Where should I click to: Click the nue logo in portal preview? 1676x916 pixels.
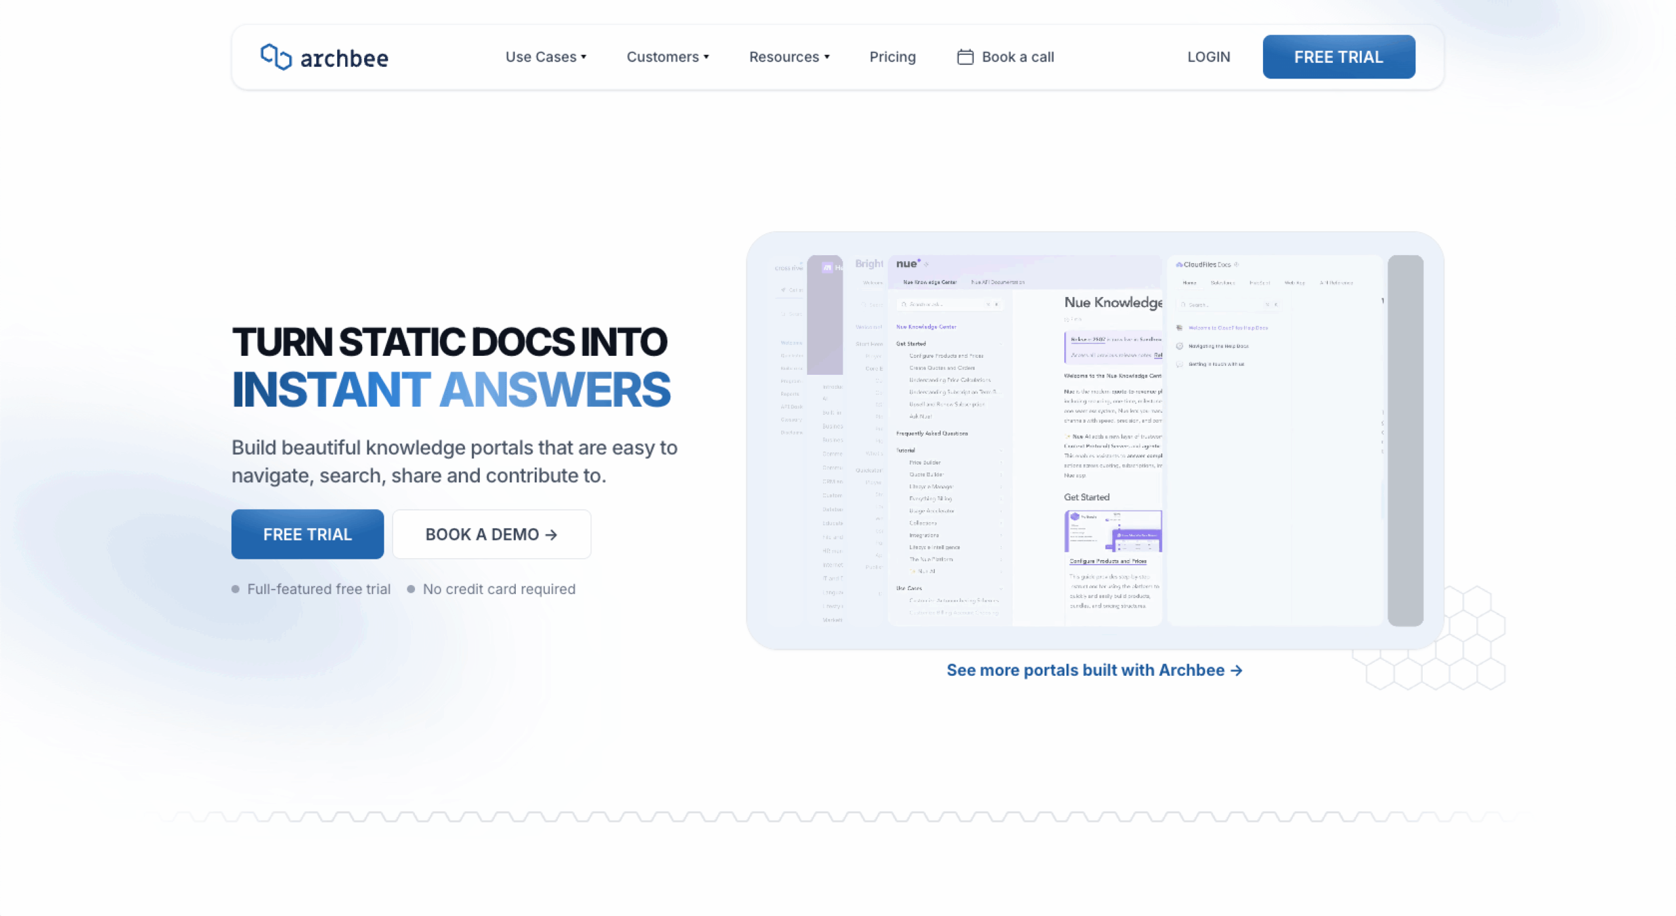pos(907,263)
